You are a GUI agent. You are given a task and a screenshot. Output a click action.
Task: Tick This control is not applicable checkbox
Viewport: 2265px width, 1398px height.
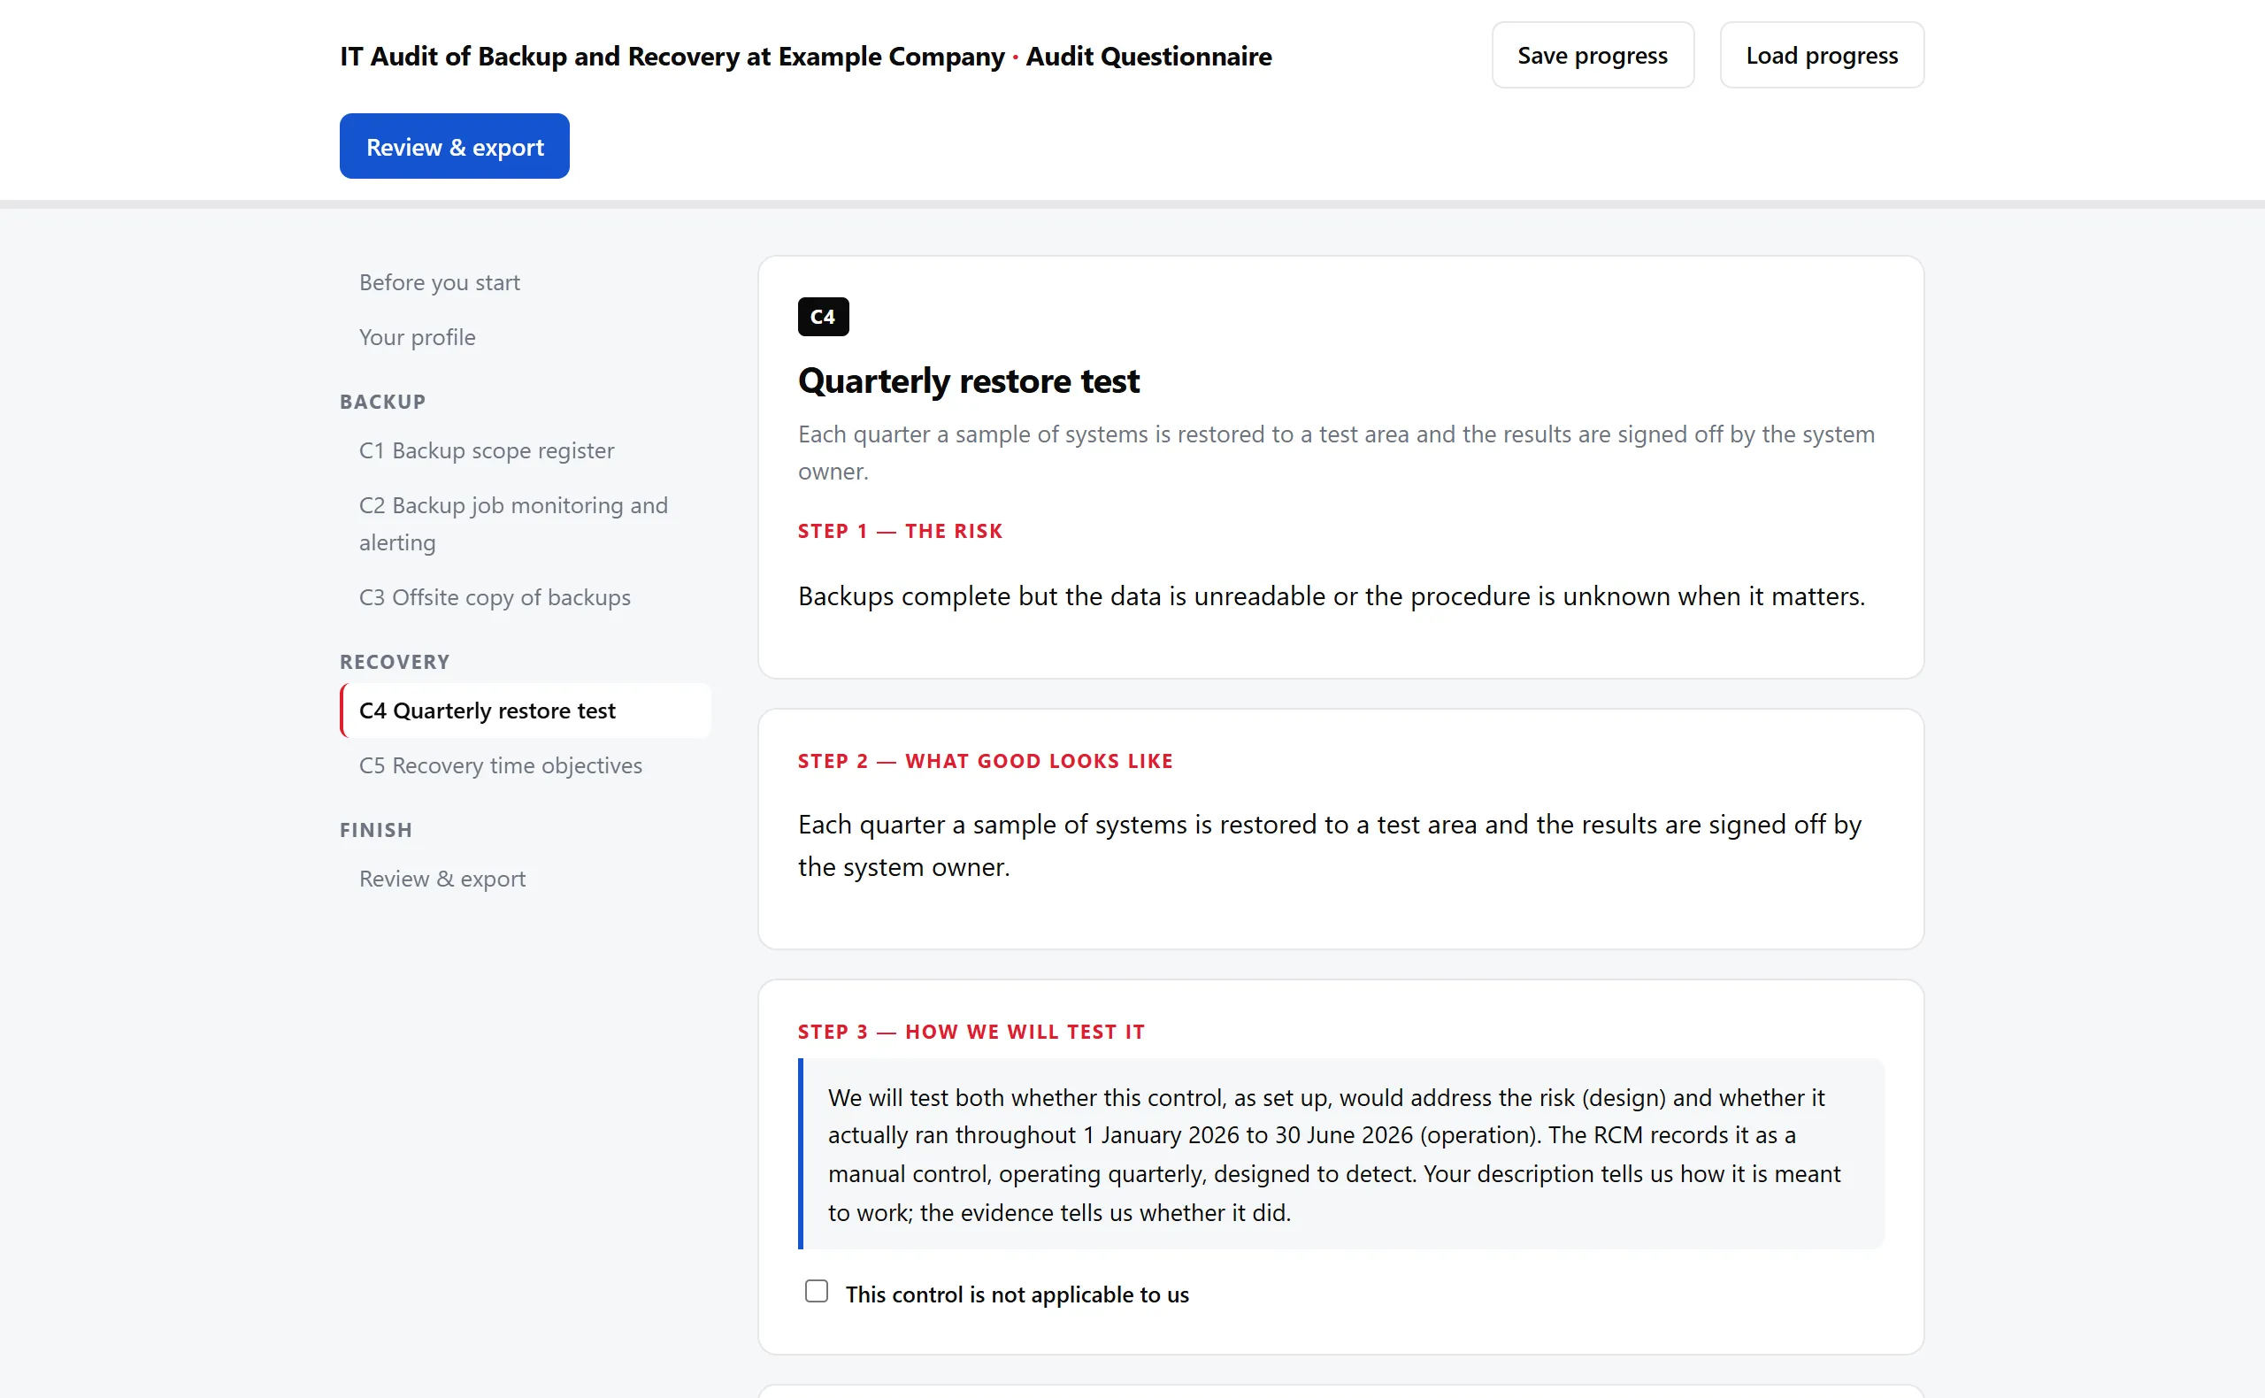[817, 1291]
